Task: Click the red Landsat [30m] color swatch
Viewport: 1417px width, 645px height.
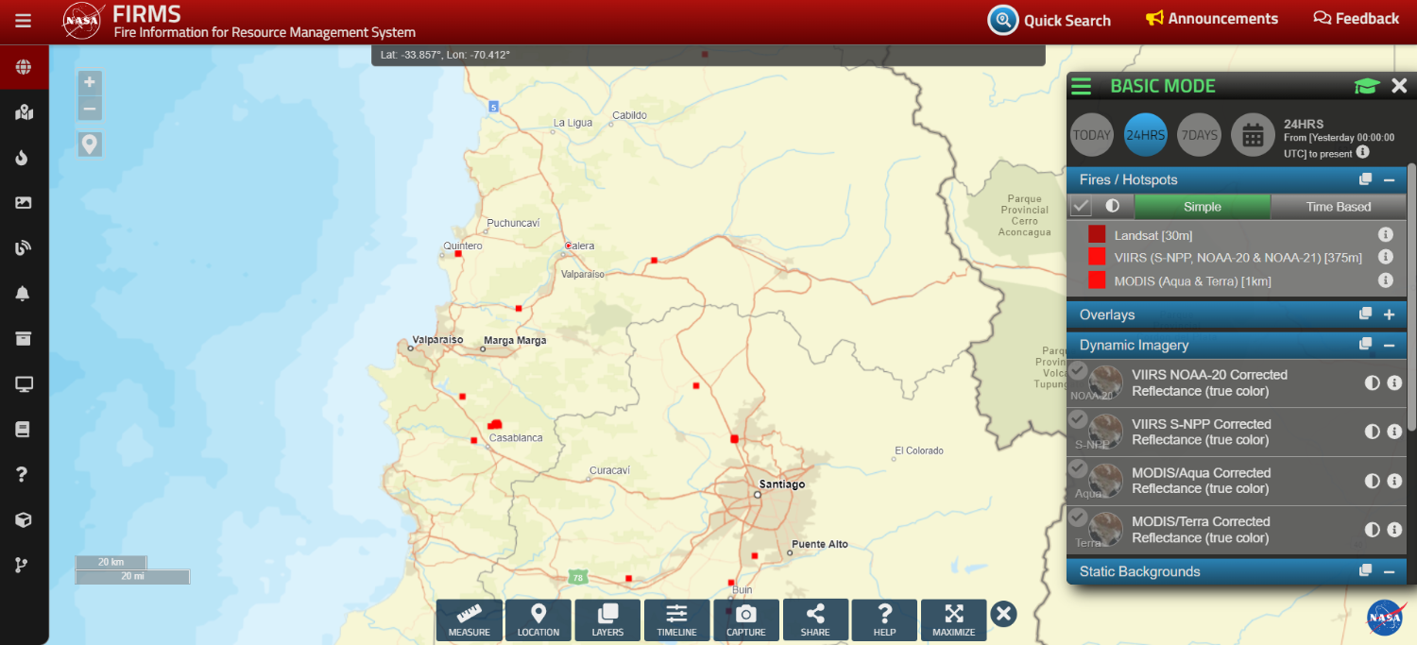Action: [1097, 234]
